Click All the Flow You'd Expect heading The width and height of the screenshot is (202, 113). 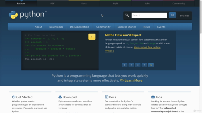coord(123,35)
